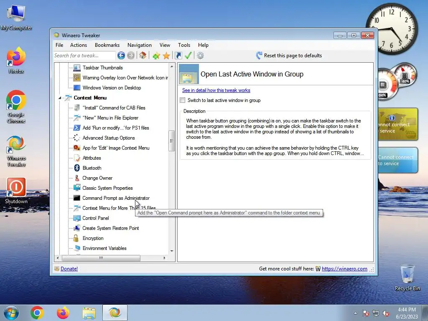Select 'Warning Overlay Icon Over Network Icon'
This screenshot has height=321, width=428.
coord(125,78)
